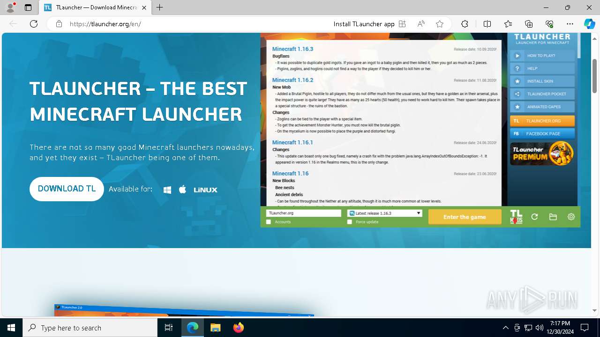The height and width of the screenshot is (337, 600).
Task: Toggle Split screen view
Action: click(x=487, y=24)
